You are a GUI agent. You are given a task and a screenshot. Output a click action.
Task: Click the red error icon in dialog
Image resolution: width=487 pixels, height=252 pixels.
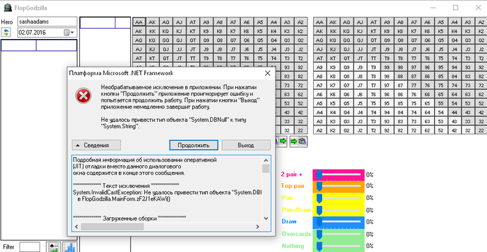(x=83, y=95)
